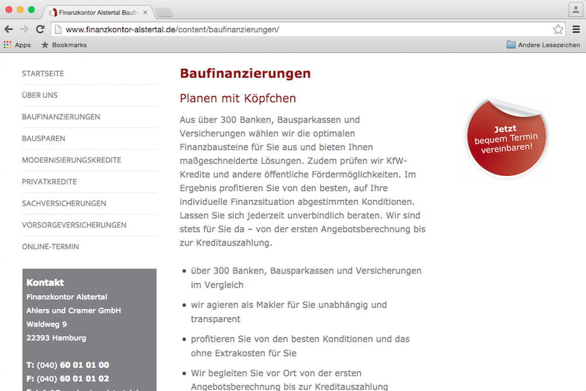The image size is (586, 391).
Task: Click the bullet about Makler unabhängig und transparent
Action: (x=289, y=312)
